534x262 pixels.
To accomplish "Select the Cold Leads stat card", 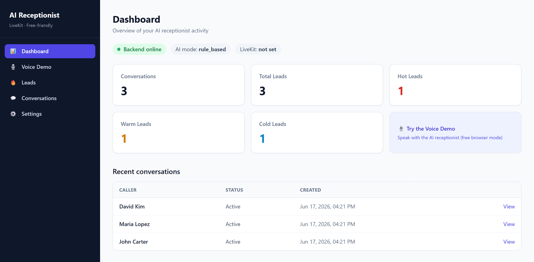I will 317,133.
